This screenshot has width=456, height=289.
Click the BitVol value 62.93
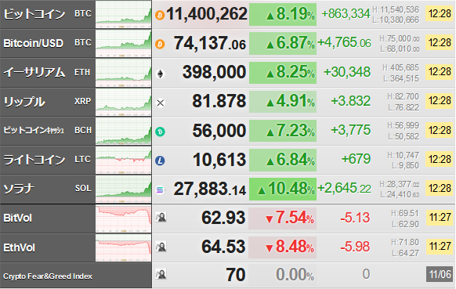[223, 218]
